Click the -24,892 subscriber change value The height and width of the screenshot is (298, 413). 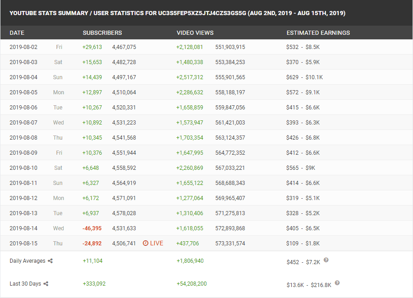[x=92, y=244]
